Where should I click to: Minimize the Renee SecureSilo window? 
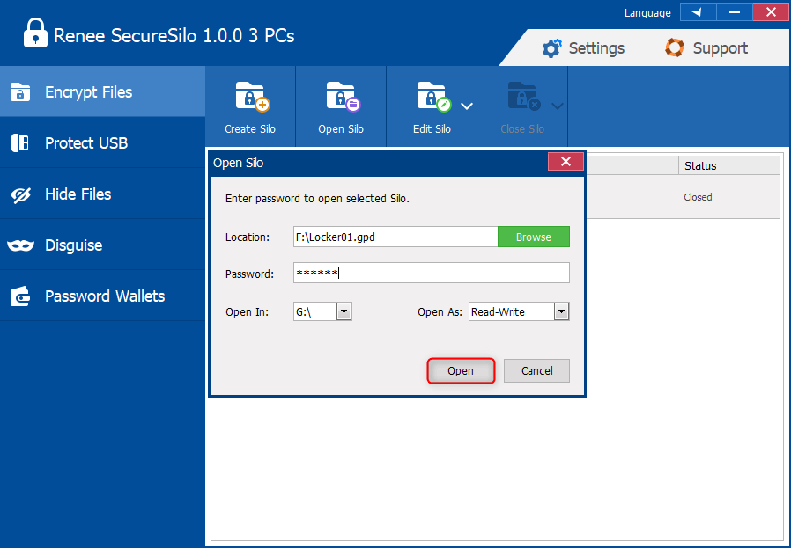pyautogui.click(x=735, y=12)
